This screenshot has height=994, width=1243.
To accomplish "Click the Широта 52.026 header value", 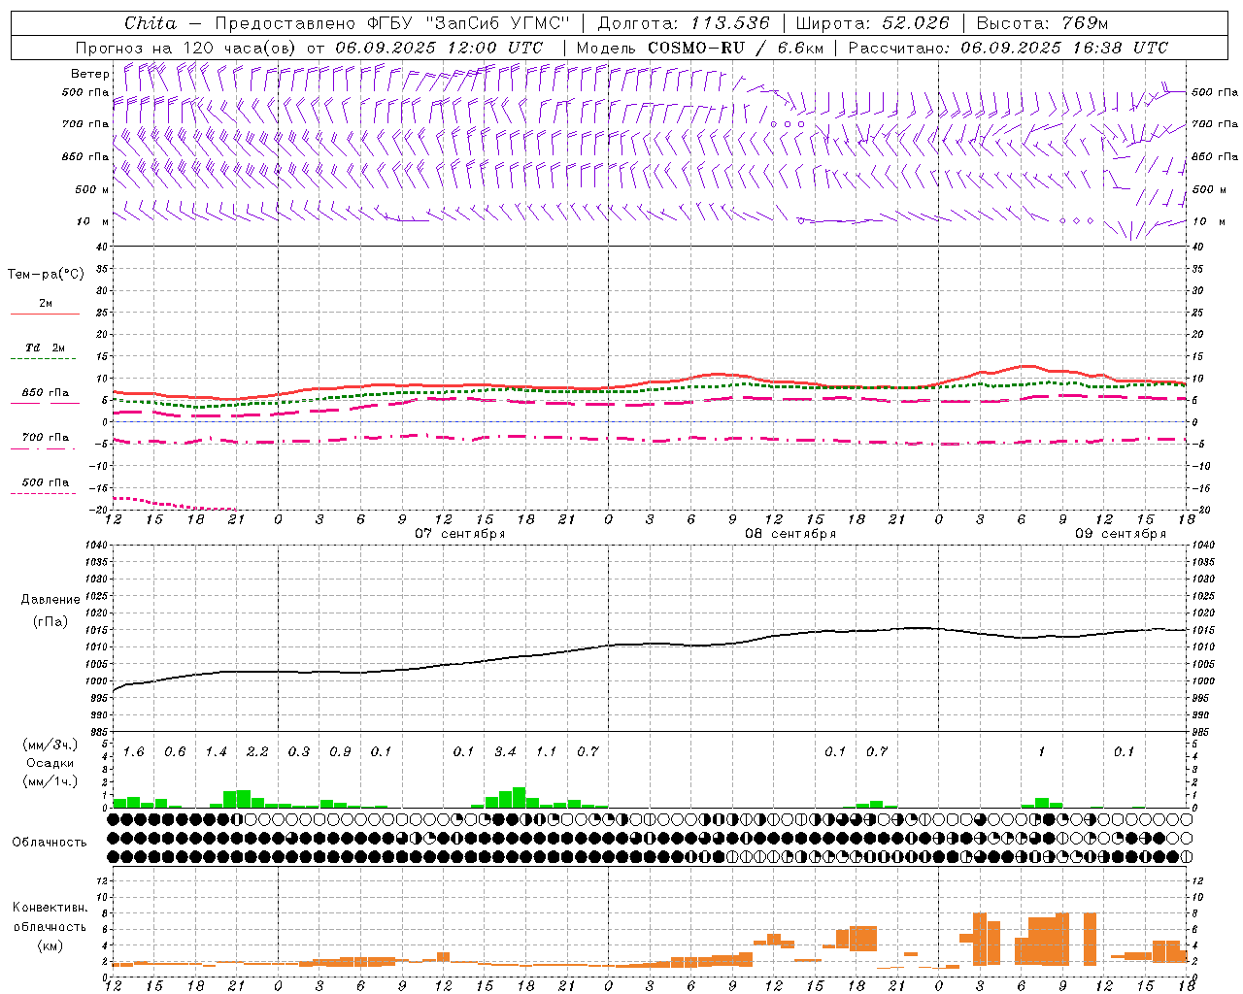I will 872,23.
